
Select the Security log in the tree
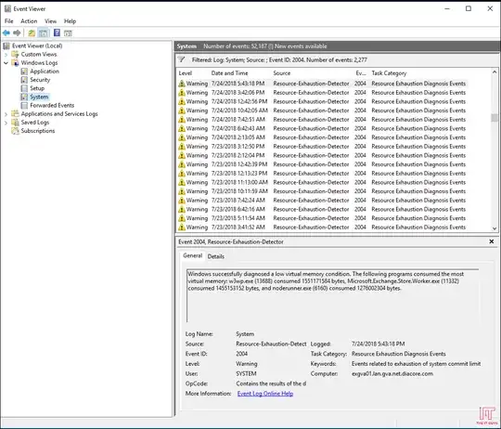[x=40, y=80]
